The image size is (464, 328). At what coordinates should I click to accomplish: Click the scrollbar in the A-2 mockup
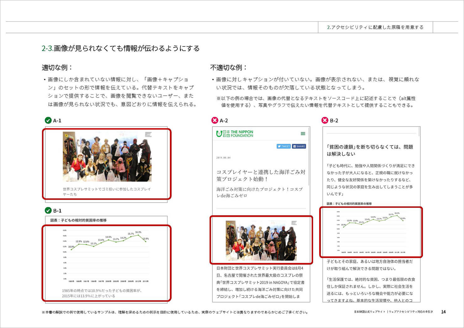coord(309,156)
